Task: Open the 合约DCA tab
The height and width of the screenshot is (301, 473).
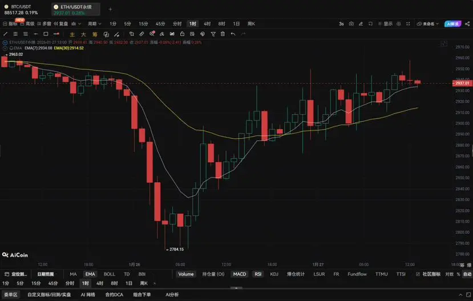Action: tap(114, 295)
